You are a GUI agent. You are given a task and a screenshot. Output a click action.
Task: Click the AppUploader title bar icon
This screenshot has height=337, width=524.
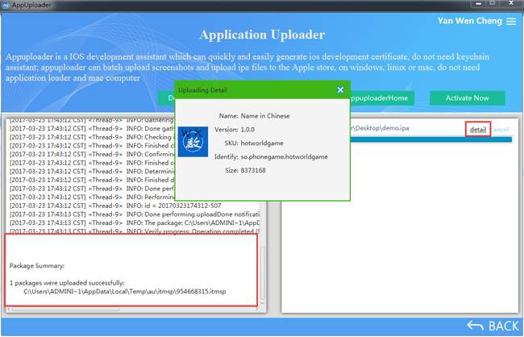pos(6,5)
